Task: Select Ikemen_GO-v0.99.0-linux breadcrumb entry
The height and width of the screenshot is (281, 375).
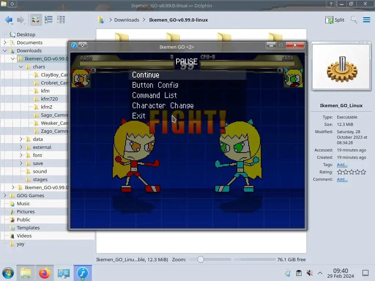Action: coord(178,20)
